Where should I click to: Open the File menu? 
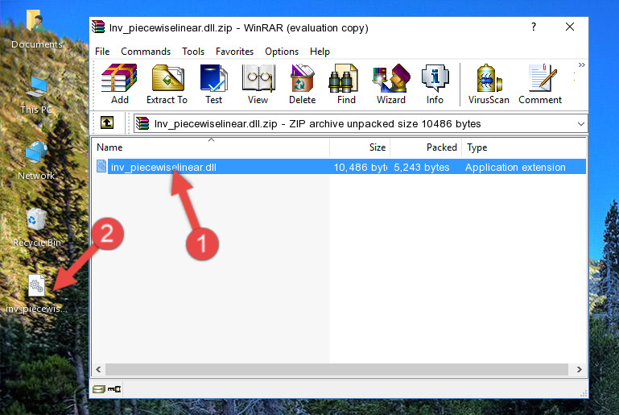coord(102,52)
